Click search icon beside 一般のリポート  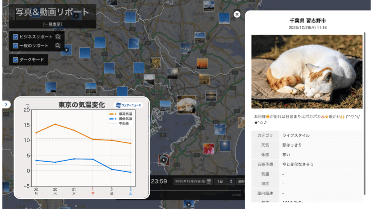click(x=58, y=46)
